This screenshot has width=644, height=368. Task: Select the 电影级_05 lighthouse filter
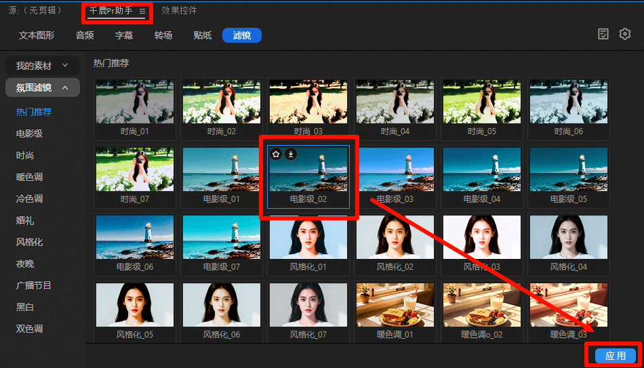click(x=568, y=169)
